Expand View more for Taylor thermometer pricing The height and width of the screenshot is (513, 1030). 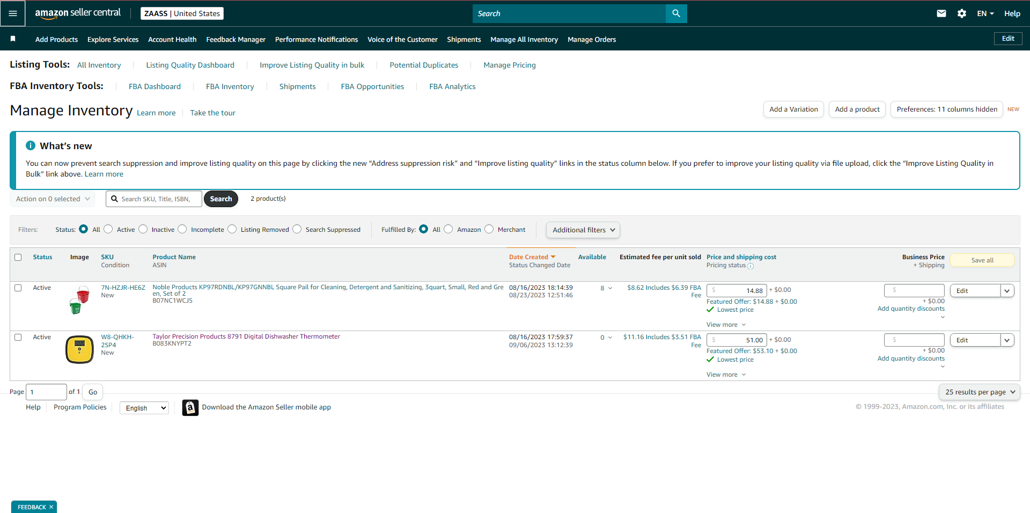[x=726, y=375]
